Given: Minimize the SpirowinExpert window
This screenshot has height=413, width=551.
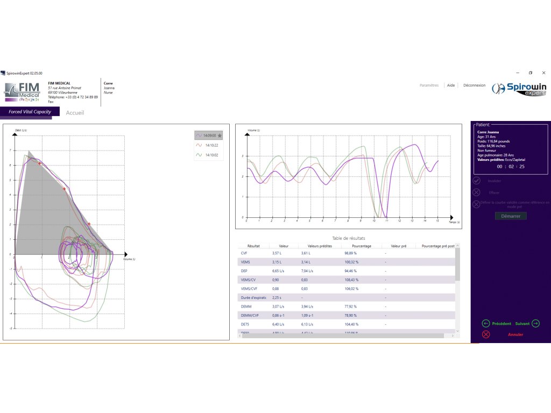Looking at the screenshot, I should (517, 73).
